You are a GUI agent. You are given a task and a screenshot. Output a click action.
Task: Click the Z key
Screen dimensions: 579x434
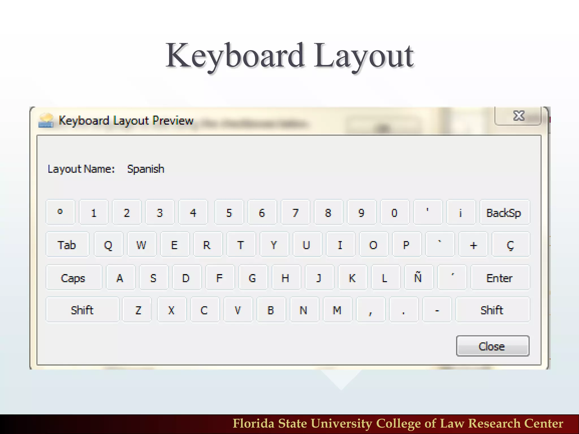(x=137, y=310)
